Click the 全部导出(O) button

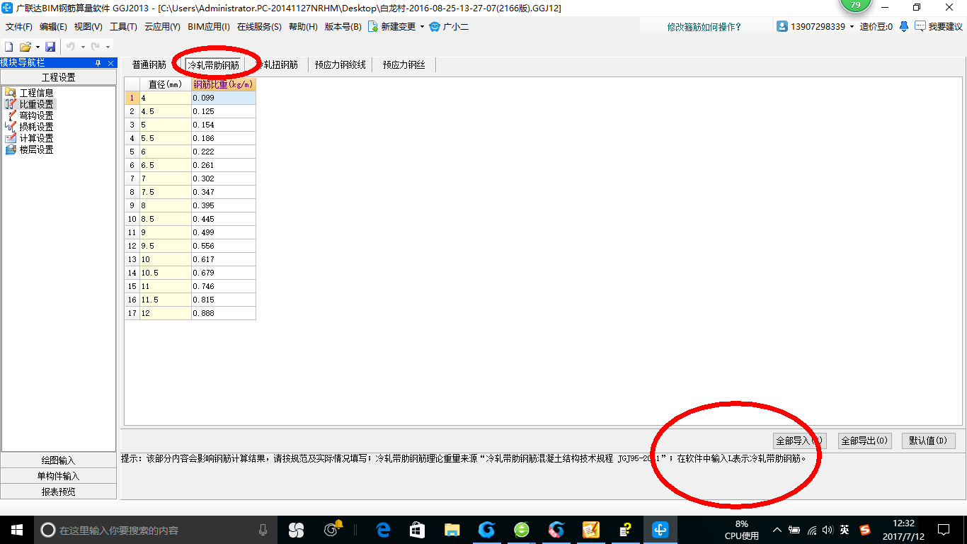(x=865, y=441)
